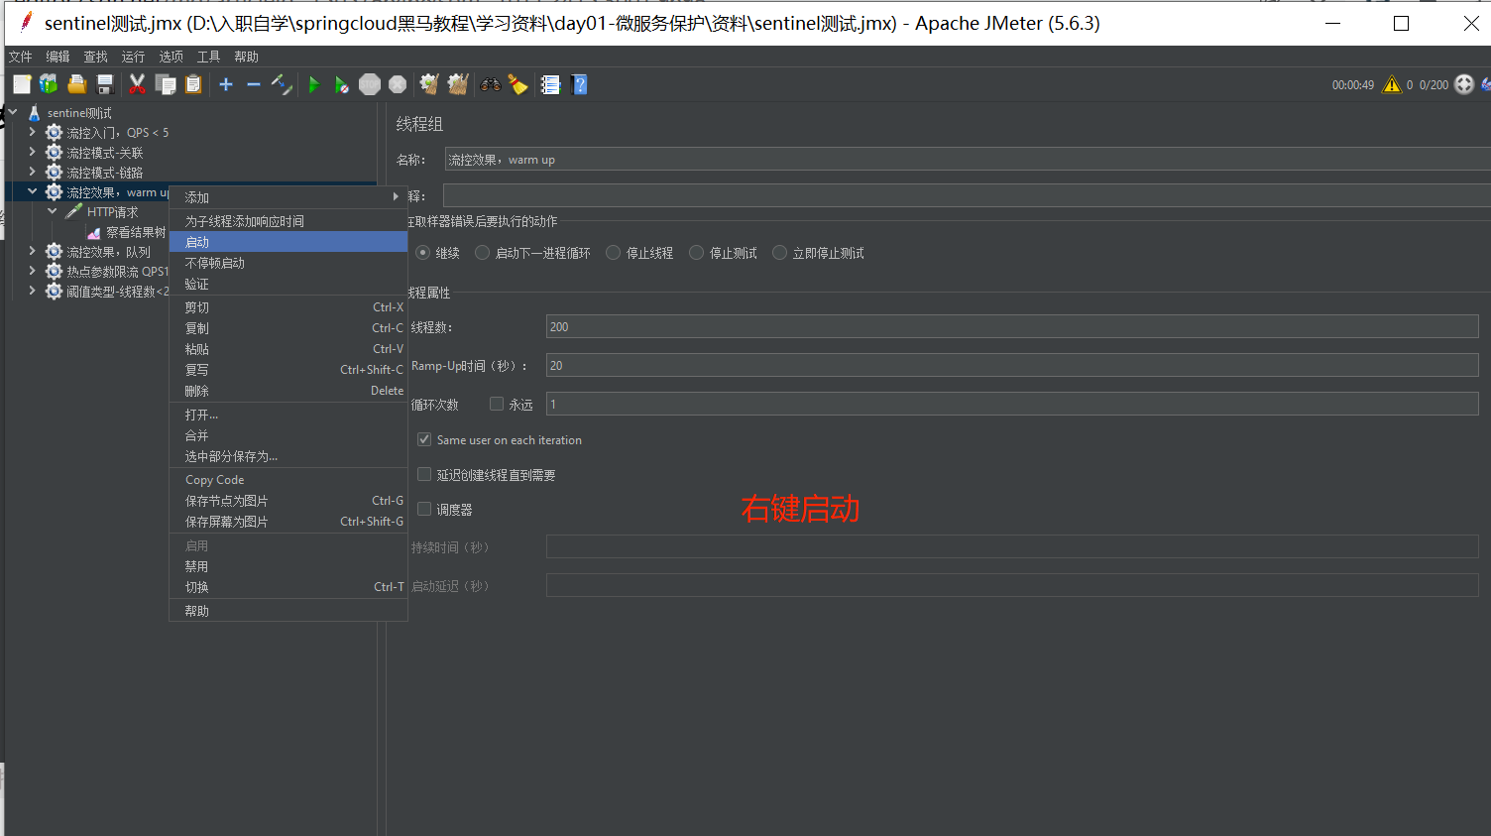Collapse the 流控效果, warm up node
The height and width of the screenshot is (836, 1491).
[x=33, y=191]
